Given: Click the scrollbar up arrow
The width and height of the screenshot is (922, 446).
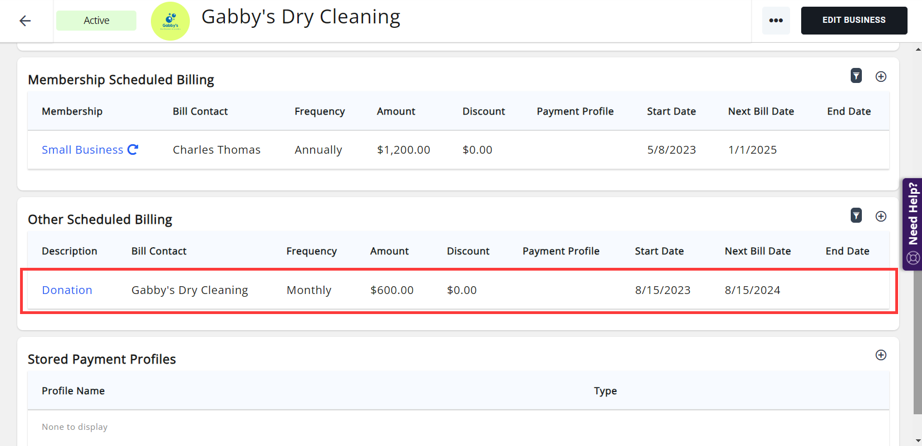Looking at the screenshot, I should pyautogui.click(x=918, y=50).
